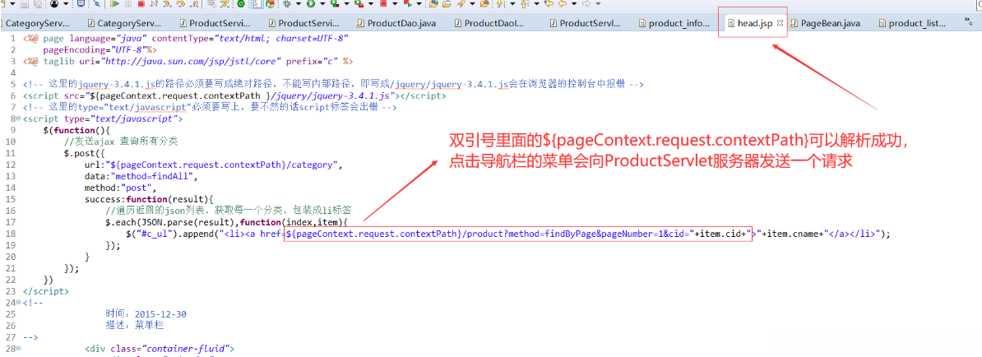The width and height of the screenshot is (982, 357).
Task: Click the jquery-3.4.1.js script src line
Action: pyautogui.click(x=234, y=95)
